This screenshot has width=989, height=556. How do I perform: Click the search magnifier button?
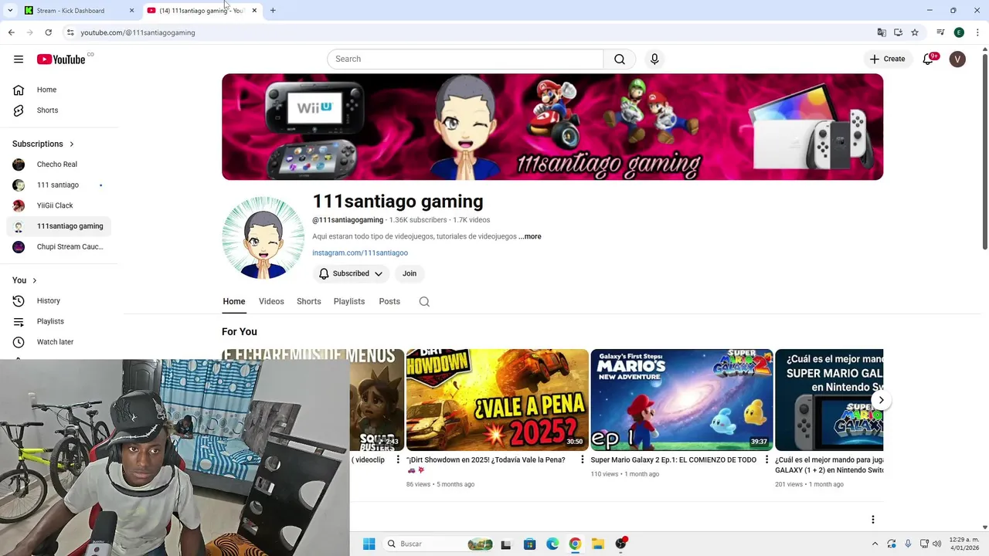[620, 59]
